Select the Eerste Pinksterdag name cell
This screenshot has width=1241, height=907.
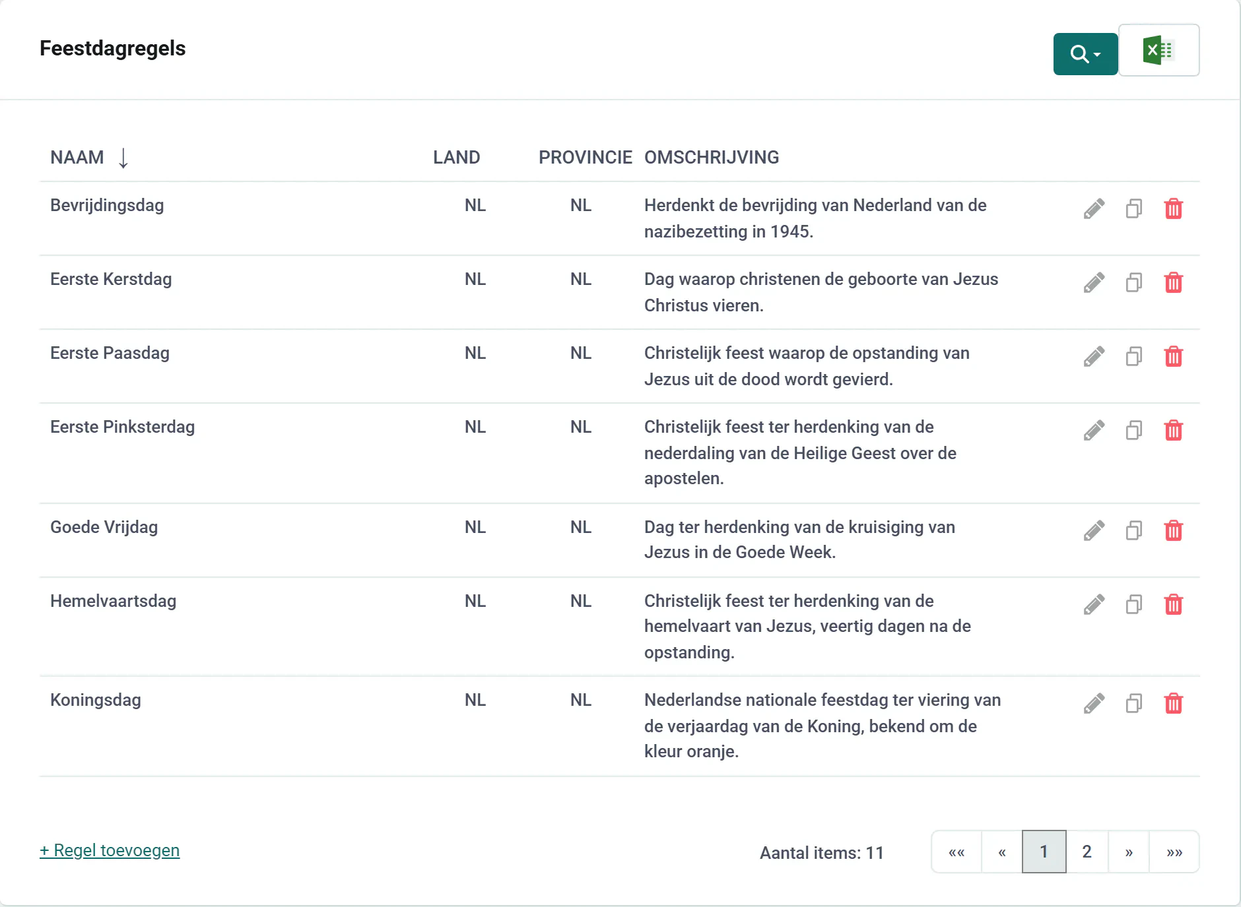coord(123,427)
